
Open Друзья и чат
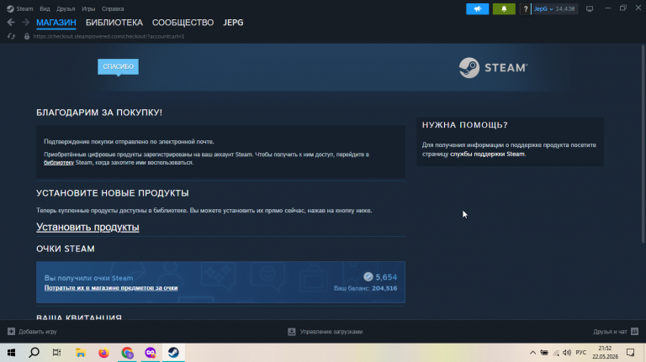[616, 332]
